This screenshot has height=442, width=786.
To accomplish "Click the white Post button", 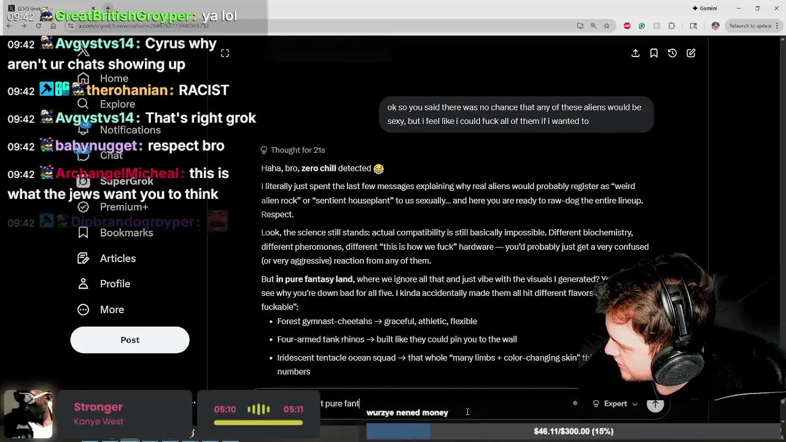I will click(130, 340).
